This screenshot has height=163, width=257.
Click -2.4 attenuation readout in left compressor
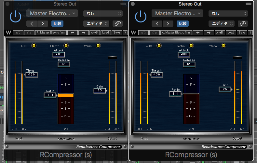pyautogui.click(x=66, y=129)
